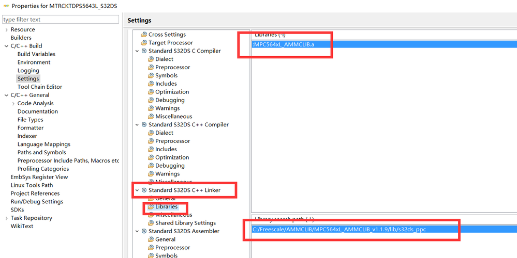Viewport: 517px width, 258px height.
Task: Open the Formatter page
Action: click(x=31, y=128)
